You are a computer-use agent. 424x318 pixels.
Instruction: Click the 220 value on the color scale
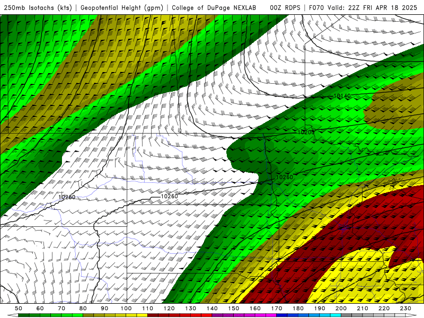point(384,308)
